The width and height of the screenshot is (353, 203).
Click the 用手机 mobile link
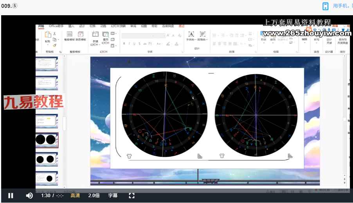[340, 6]
